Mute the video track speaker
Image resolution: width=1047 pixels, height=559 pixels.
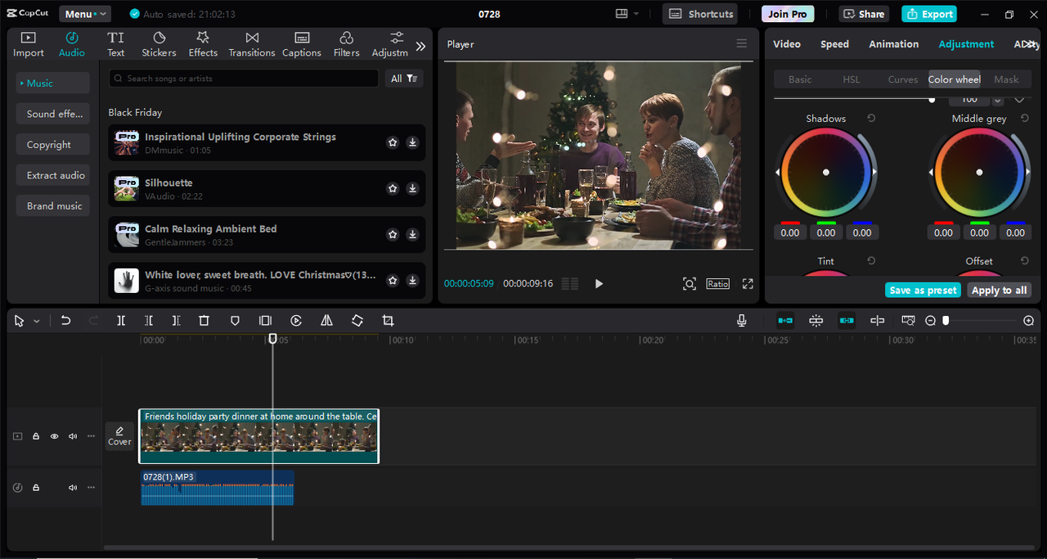[73, 436]
